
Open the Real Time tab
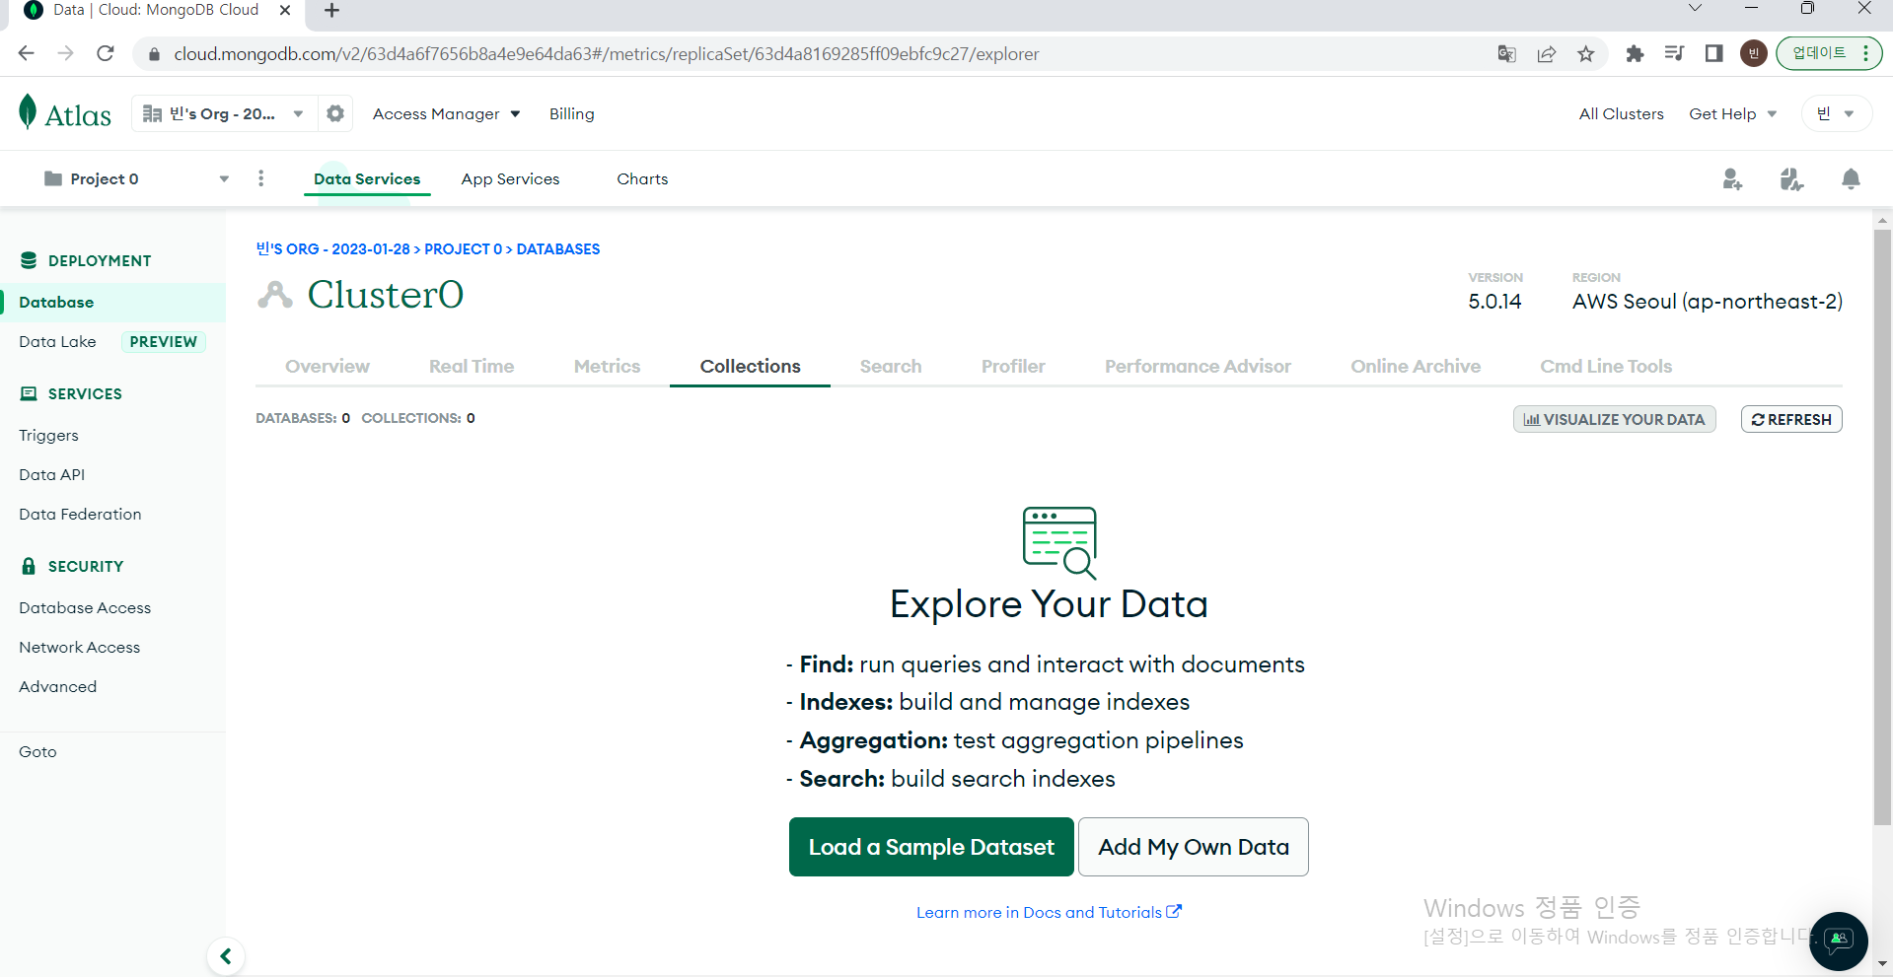click(x=472, y=367)
